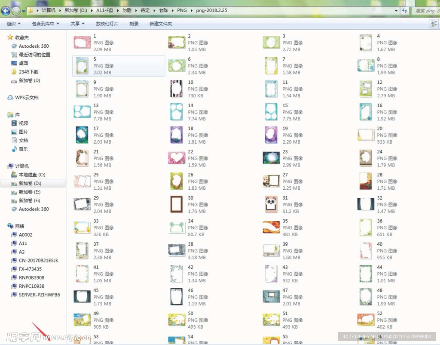Screen dimensions: 440x345
Task: Click 放映幻灯片 slideshow in toolbar
Action: (x=107, y=24)
